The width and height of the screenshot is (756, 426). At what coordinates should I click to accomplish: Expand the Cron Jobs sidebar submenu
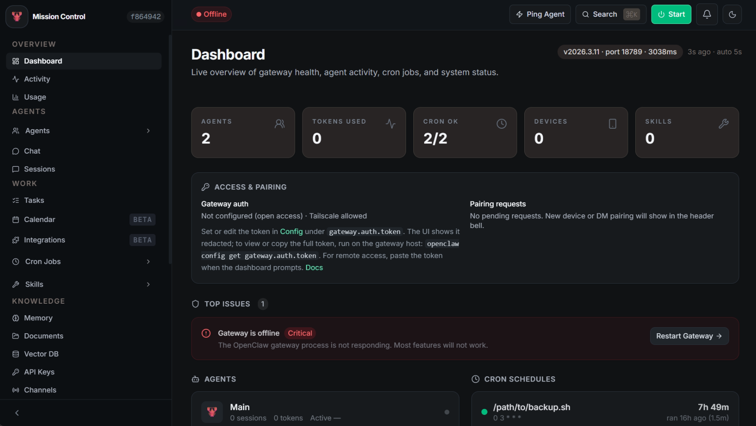pyautogui.click(x=148, y=262)
